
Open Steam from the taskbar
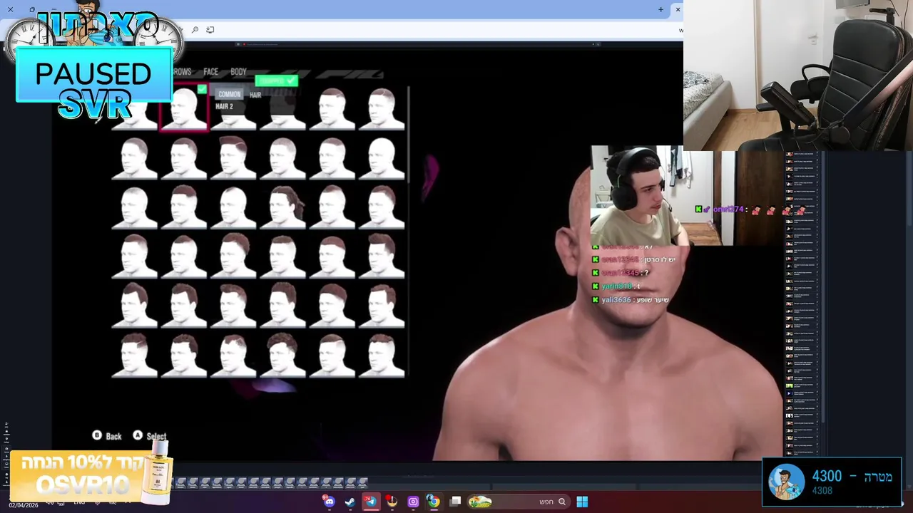tap(350, 502)
